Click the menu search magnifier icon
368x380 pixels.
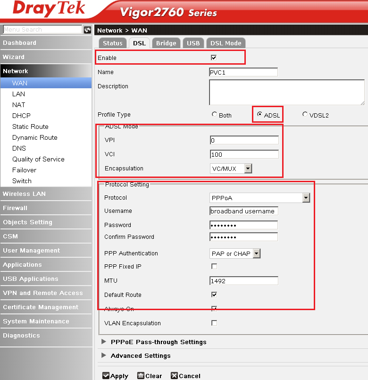(x=87, y=30)
